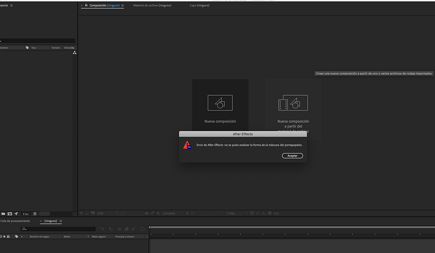This screenshot has width=435, height=253.
Task: Sort by the Tamaño column header
Action: click(x=56, y=47)
